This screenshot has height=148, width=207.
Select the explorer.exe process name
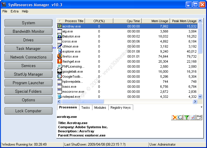[x=71, y=51]
